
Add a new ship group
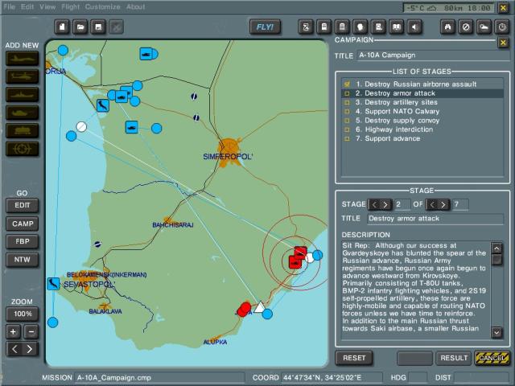click(22, 94)
